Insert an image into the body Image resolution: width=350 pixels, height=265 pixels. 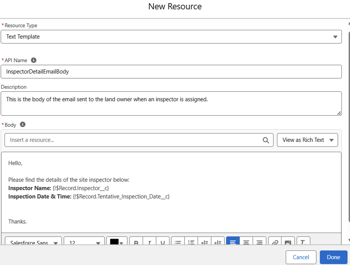click(x=287, y=243)
